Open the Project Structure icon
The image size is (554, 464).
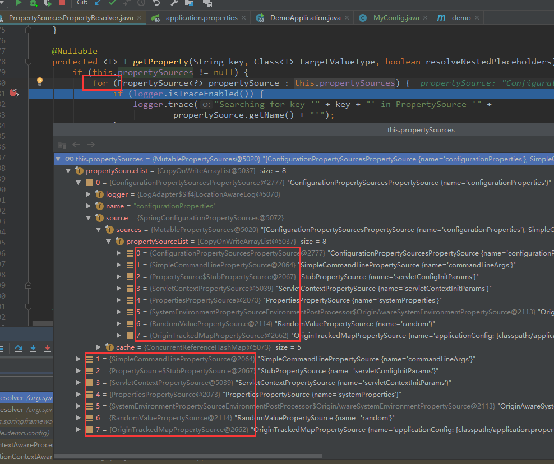pyautogui.click(x=189, y=3)
